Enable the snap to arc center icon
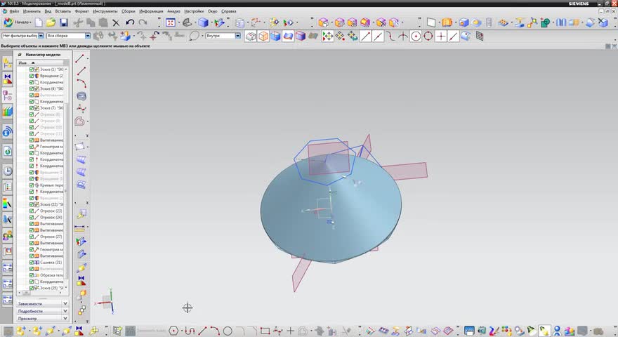618x337 pixels. coord(416,37)
